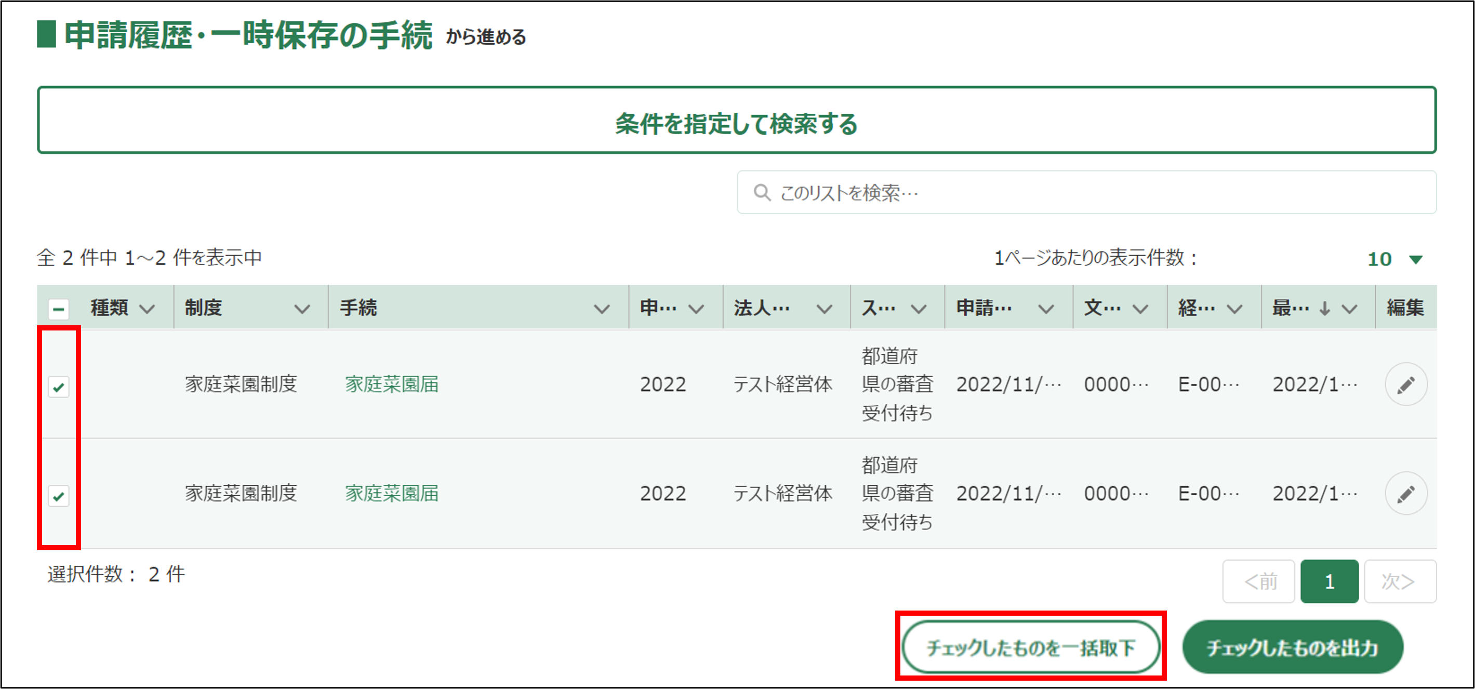Image resolution: width=1475 pixels, height=689 pixels.
Task: Click the sort arrow on 最… column
Action: coord(1324,309)
